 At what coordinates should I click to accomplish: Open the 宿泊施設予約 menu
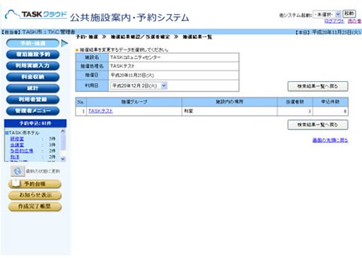point(33,54)
